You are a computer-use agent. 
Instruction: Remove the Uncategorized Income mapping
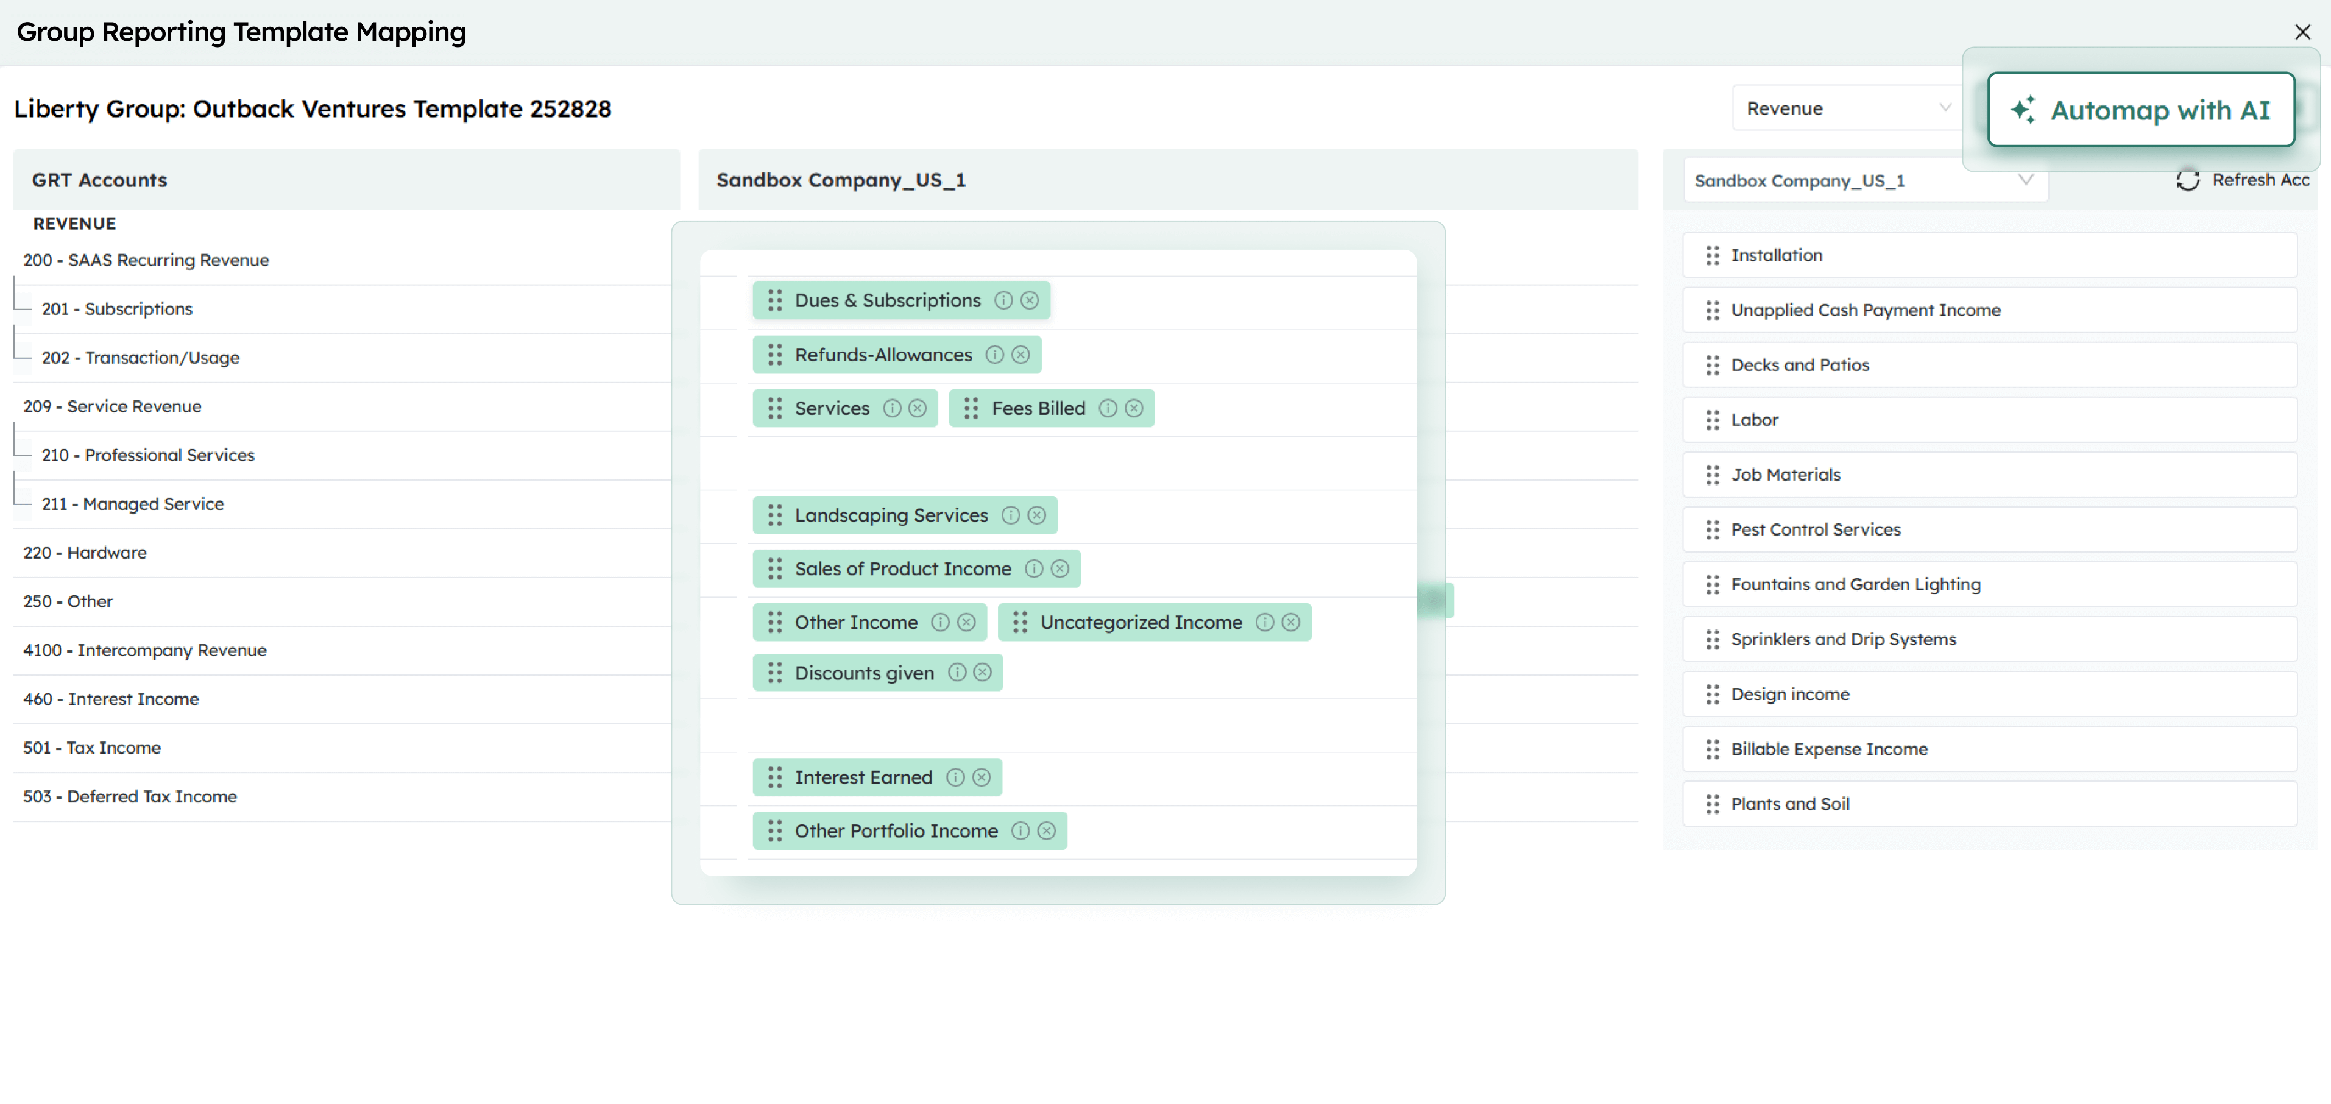click(1291, 621)
